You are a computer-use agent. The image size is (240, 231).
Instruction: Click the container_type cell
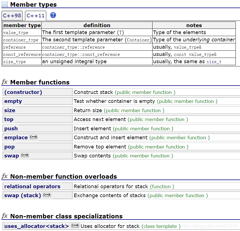[x=22, y=40]
